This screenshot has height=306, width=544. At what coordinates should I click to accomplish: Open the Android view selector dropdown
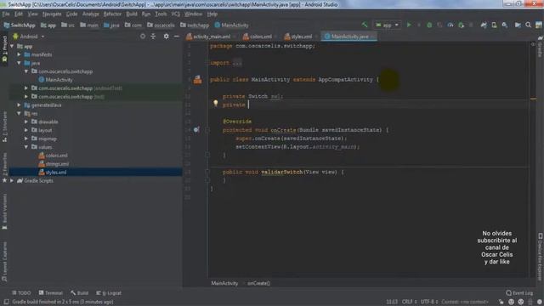pyautogui.click(x=28, y=36)
